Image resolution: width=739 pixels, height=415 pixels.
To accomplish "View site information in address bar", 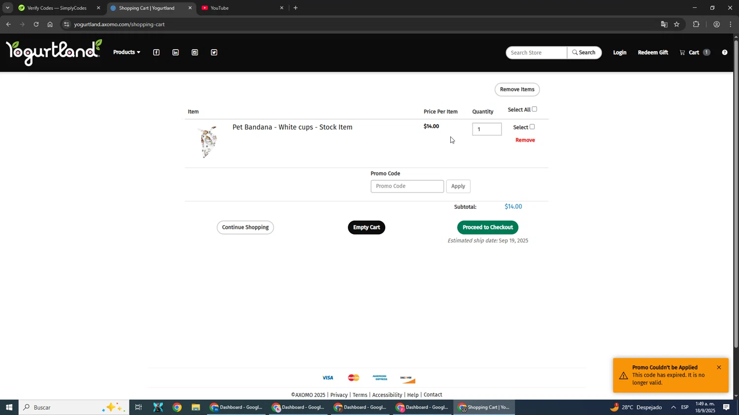I will coord(67,24).
